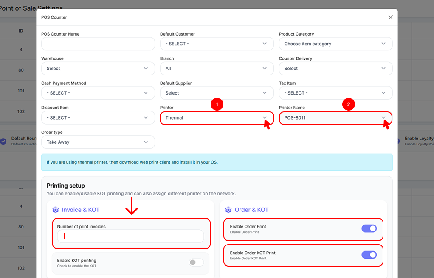Open the Tax Item dropdown
Image resolution: width=434 pixels, height=278 pixels.
click(335, 93)
